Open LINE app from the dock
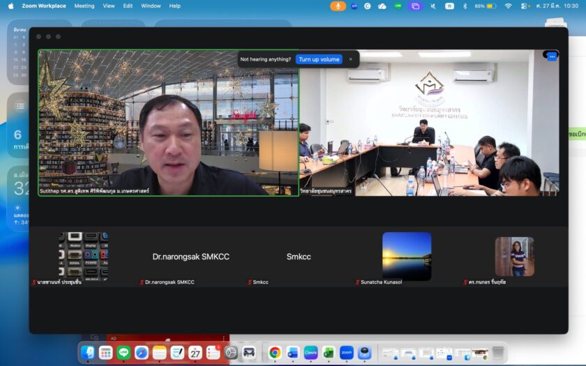This screenshot has height=366, width=586. pyautogui.click(x=123, y=353)
